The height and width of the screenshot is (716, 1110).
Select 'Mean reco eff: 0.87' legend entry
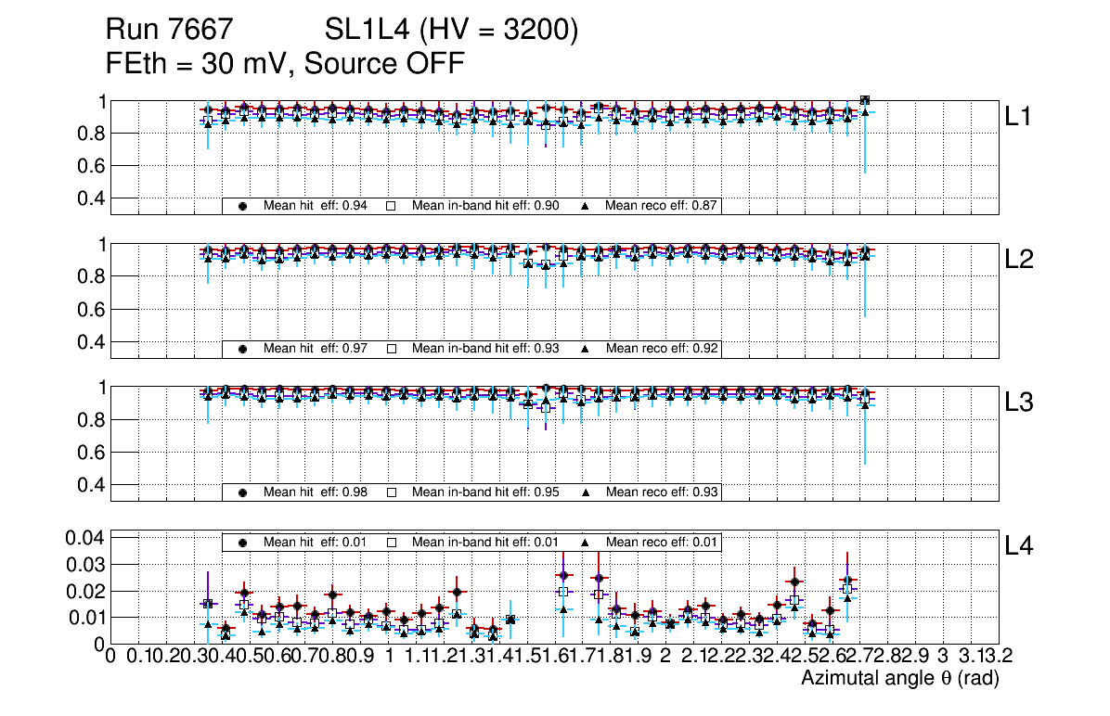[662, 206]
